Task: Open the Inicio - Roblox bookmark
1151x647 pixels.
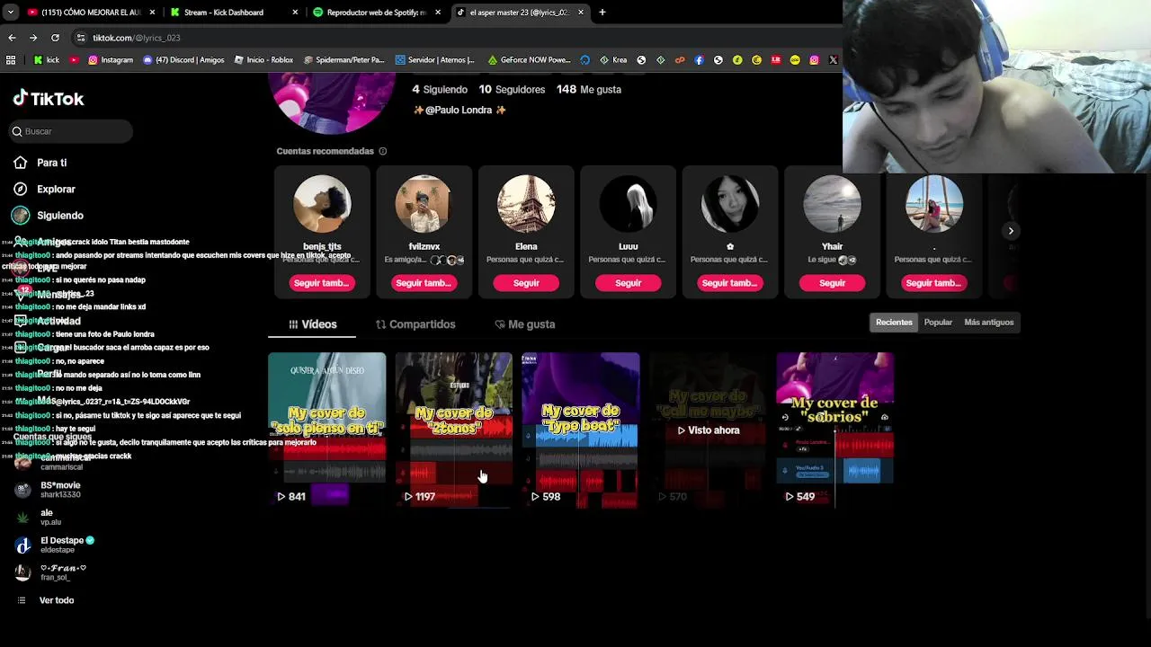Action: click(264, 60)
